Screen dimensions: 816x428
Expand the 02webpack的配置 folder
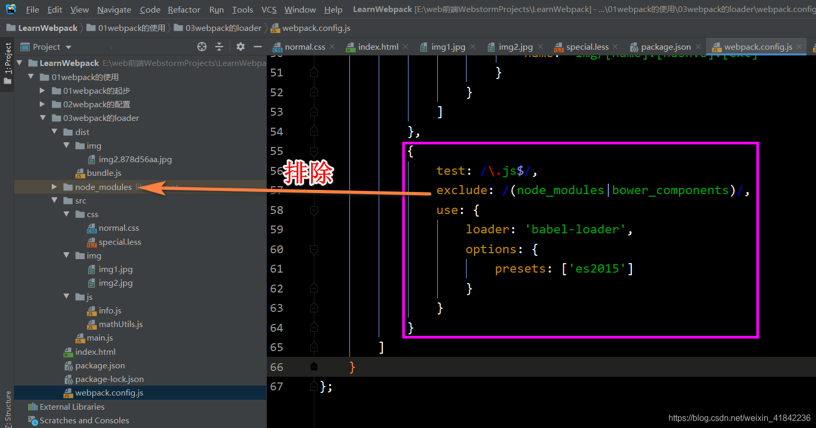pyautogui.click(x=42, y=104)
